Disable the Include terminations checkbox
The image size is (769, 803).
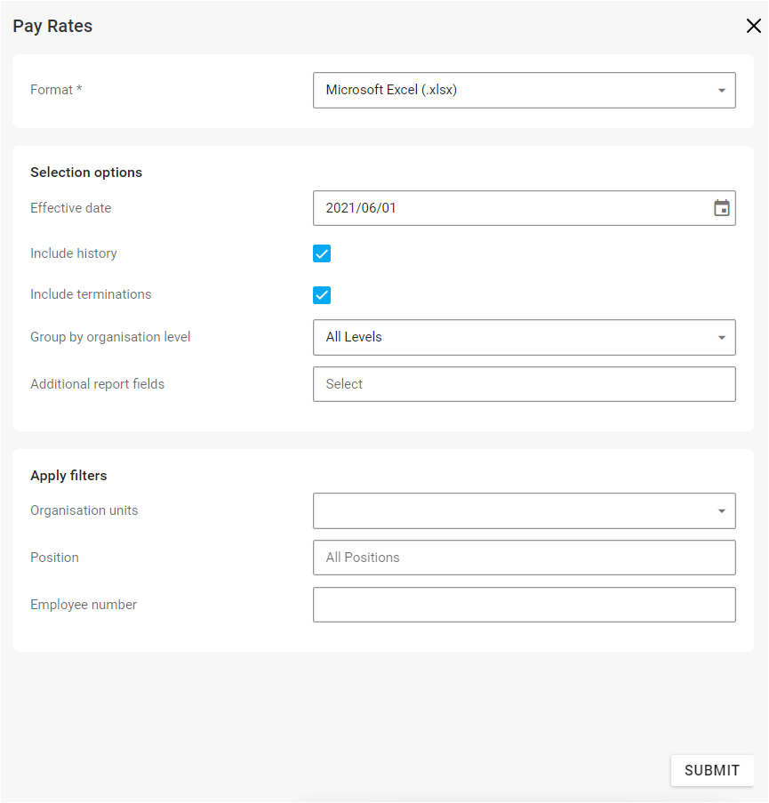pos(322,295)
